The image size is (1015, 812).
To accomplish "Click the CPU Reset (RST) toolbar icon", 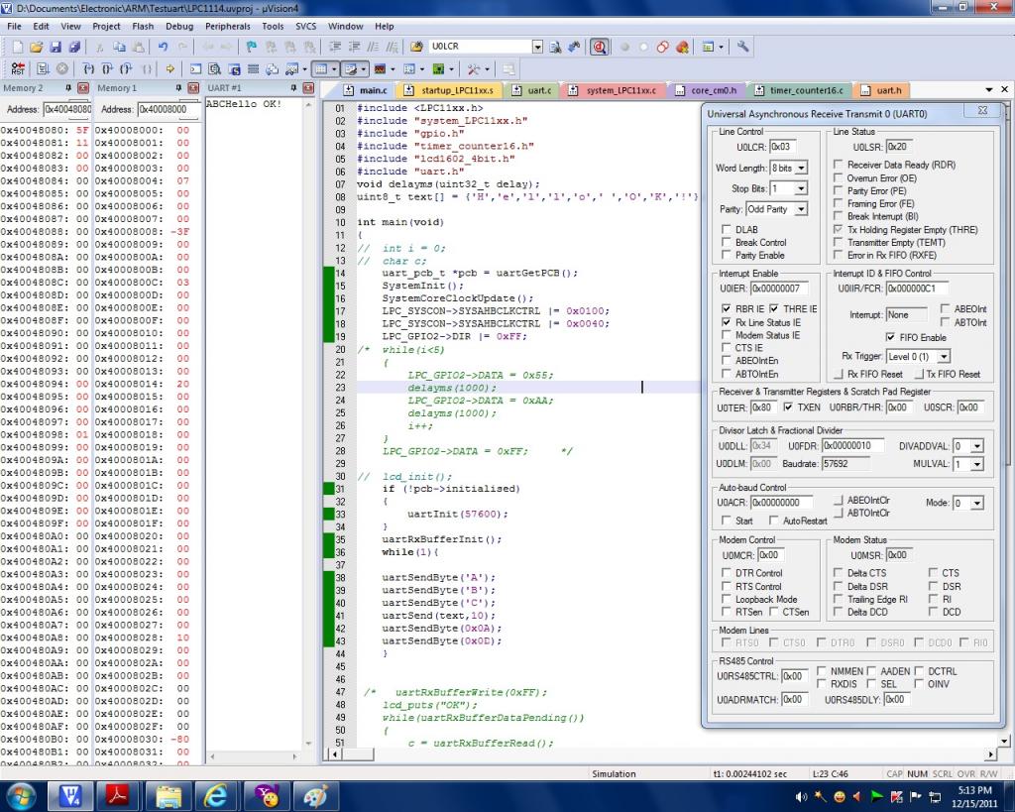I will pyautogui.click(x=18, y=68).
